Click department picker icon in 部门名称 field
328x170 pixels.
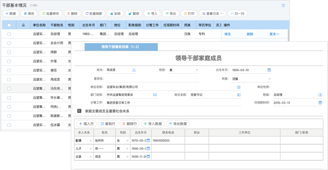click(155, 95)
